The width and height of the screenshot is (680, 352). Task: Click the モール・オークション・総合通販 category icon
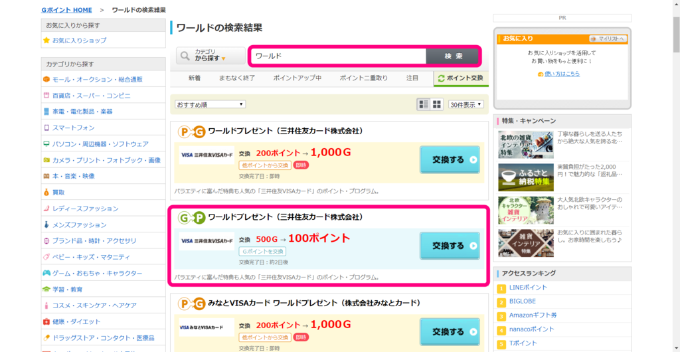46,79
